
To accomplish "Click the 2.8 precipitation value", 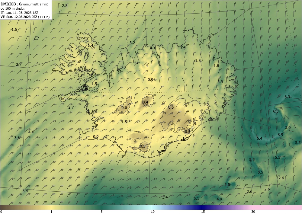I will (65, 5).
